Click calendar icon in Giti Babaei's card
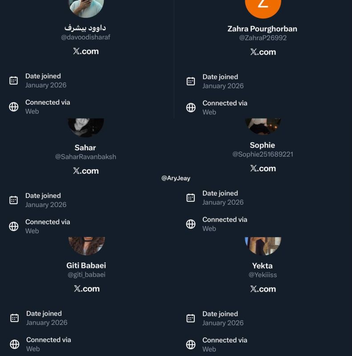This screenshot has height=356, width=352. pyautogui.click(x=15, y=318)
